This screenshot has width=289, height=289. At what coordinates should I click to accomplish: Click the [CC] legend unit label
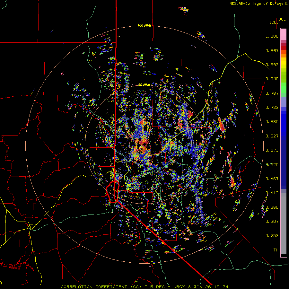(274, 22)
